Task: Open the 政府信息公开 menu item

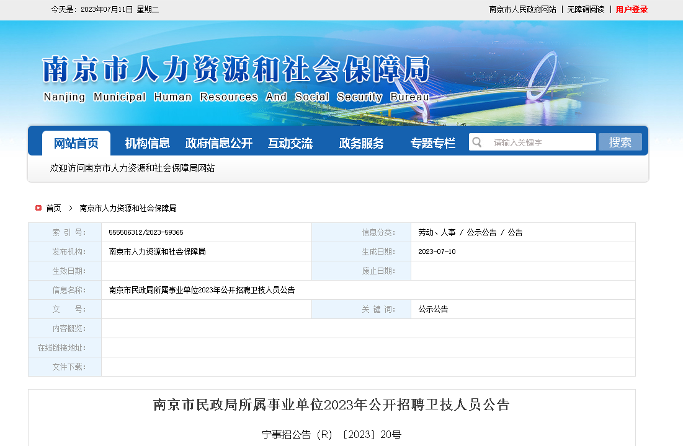Action: coord(219,143)
